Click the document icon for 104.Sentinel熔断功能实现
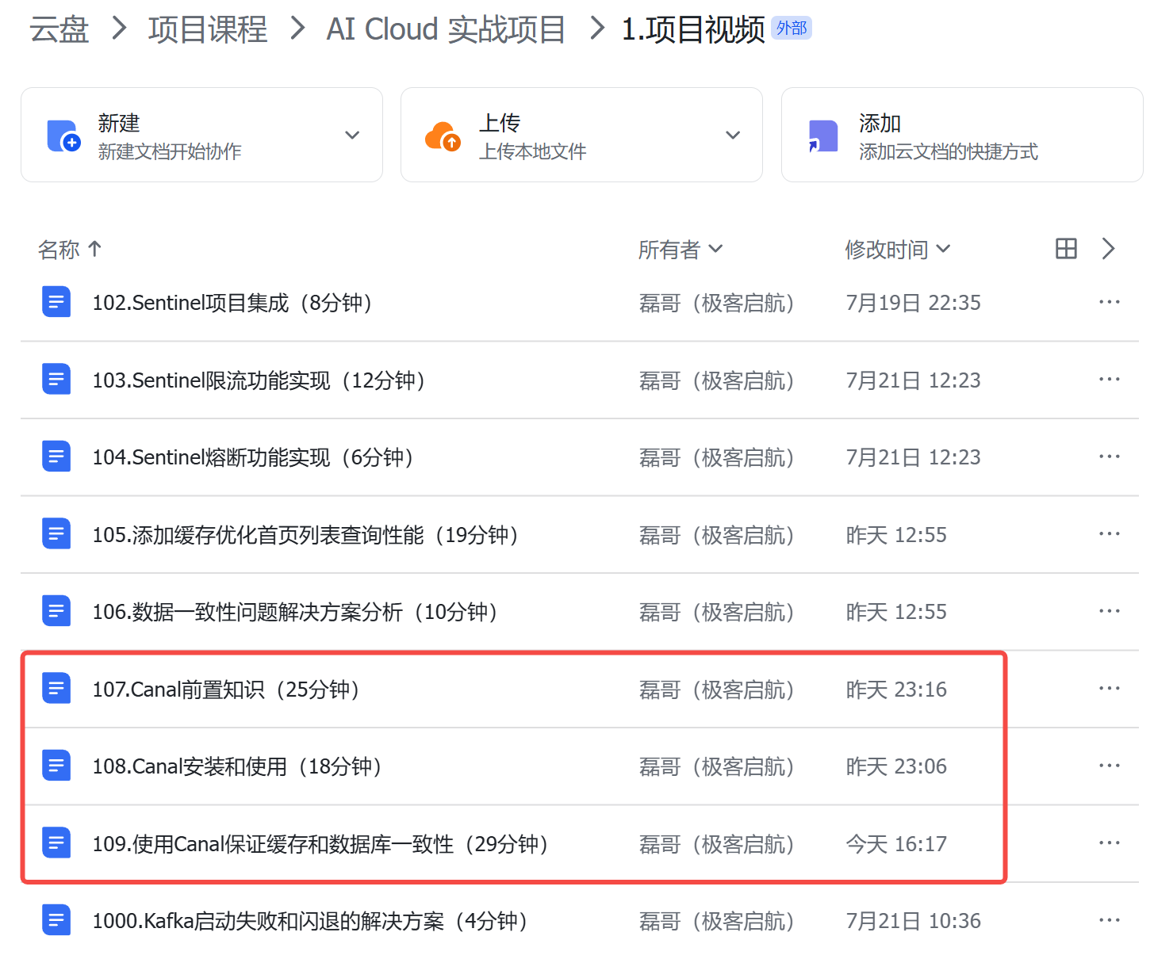This screenshot has height=959, width=1154. click(x=56, y=457)
